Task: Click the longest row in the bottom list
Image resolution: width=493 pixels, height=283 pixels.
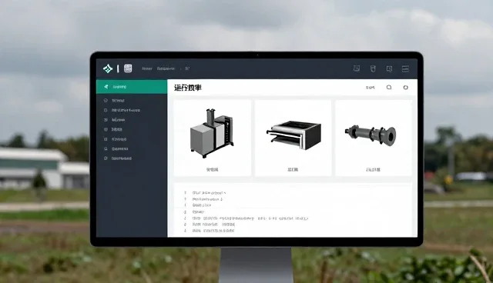Action: click(246, 218)
